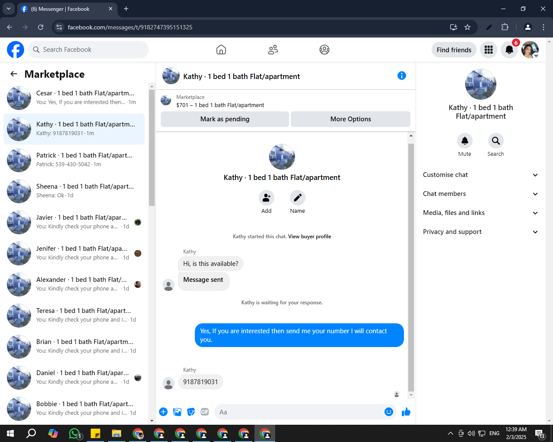
Task: Open the apps menu grid icon
Action: [x=489, y=50]
